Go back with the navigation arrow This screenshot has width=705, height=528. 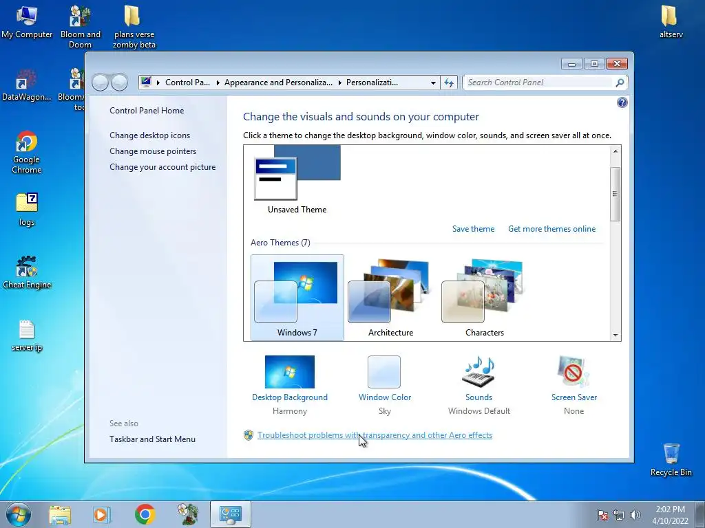coord(101,82)
